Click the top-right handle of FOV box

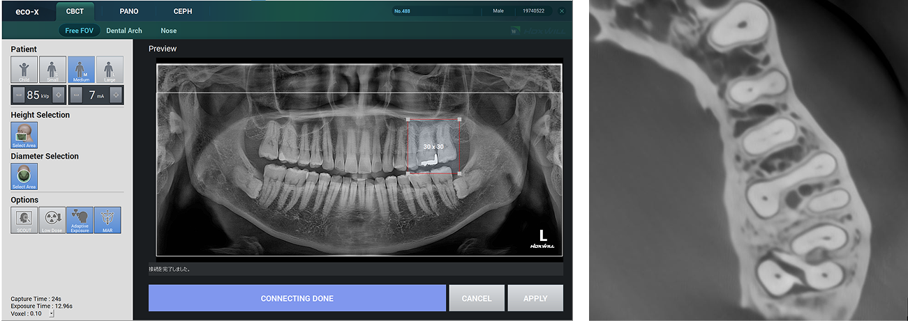(x=459, y=120)
